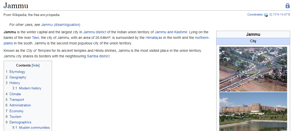Image resolution: width=294 pixels, height=131 pixels.
Task: Hide the Contents table
Action: pyautogui.click(x=36, y=65)
